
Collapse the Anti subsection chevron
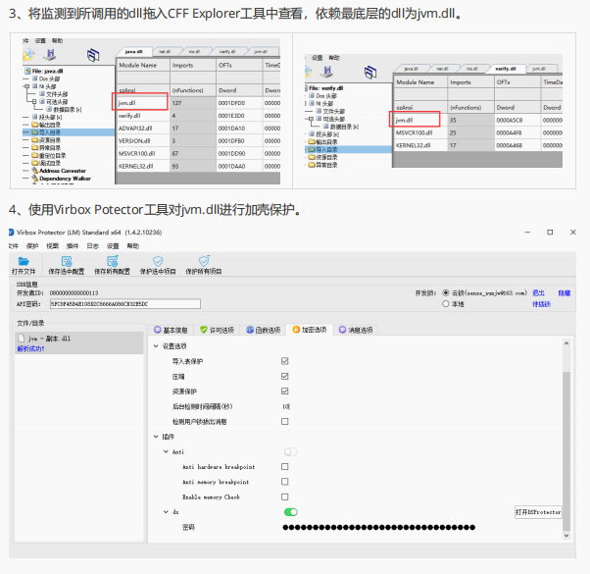pyautogui.click(x=166, y=451)
